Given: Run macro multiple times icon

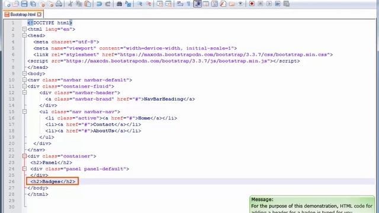Looking at the screenshot, I should click(x=278, y=4).
